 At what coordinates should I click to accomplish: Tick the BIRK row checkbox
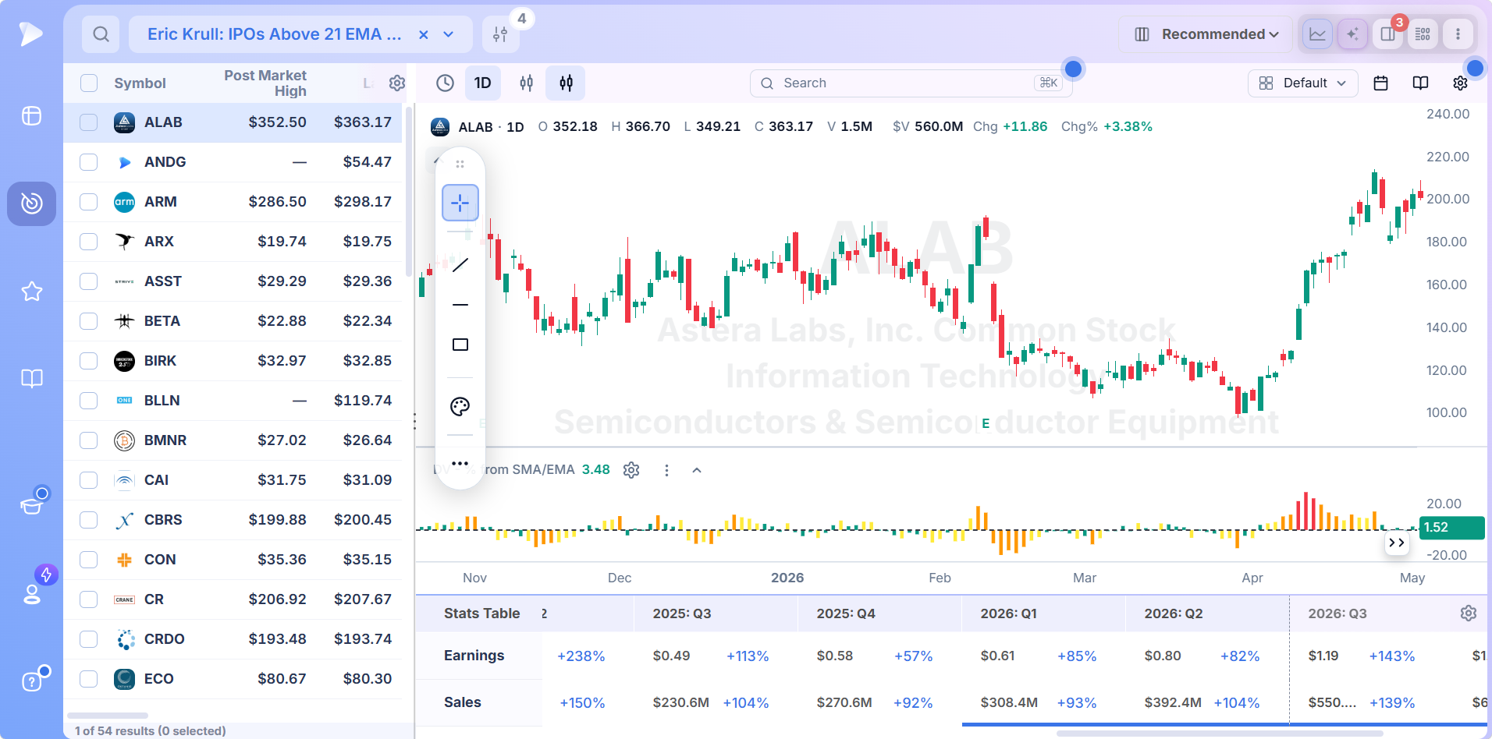[89, 361]
